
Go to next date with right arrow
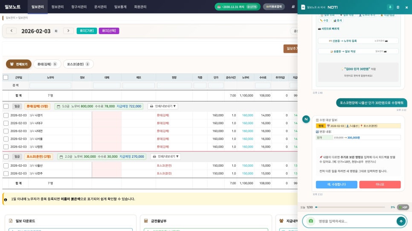(68, 31)
